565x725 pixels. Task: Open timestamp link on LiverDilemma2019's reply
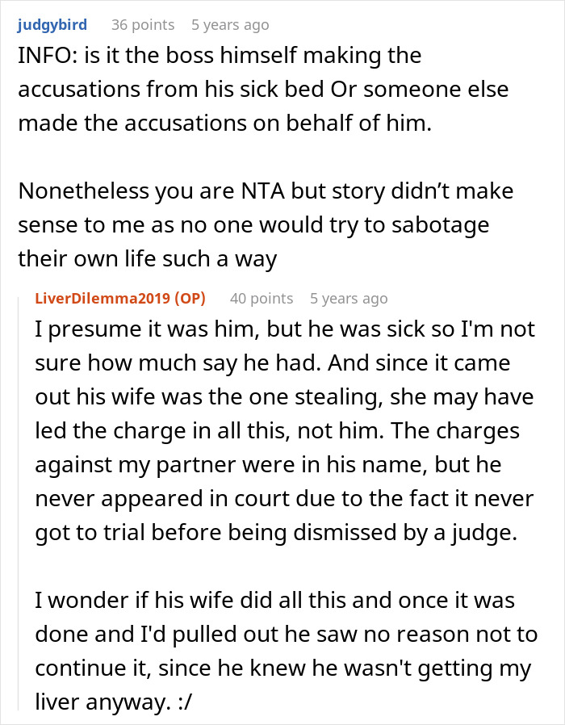click(349, 299)
